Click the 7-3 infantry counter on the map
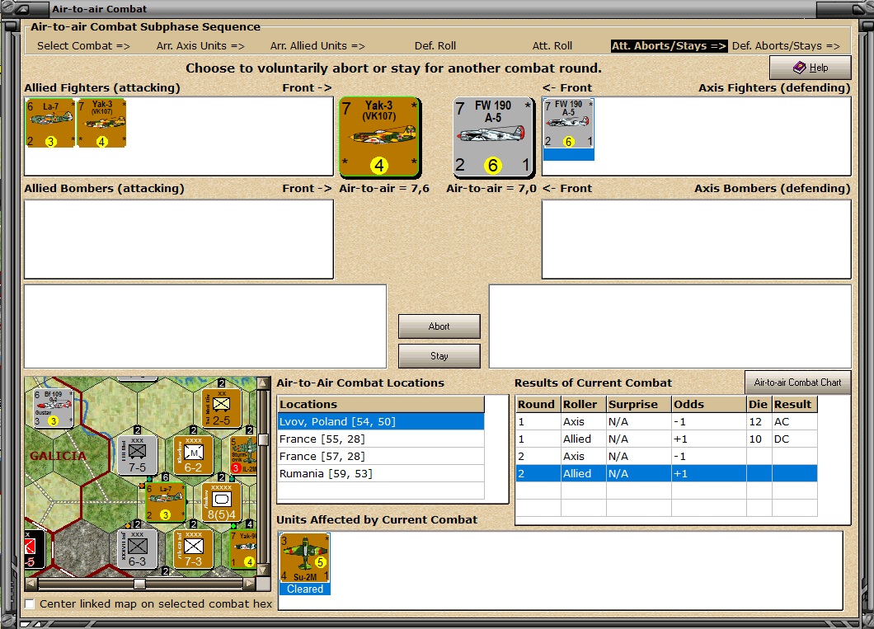 (x=193, y=549)
